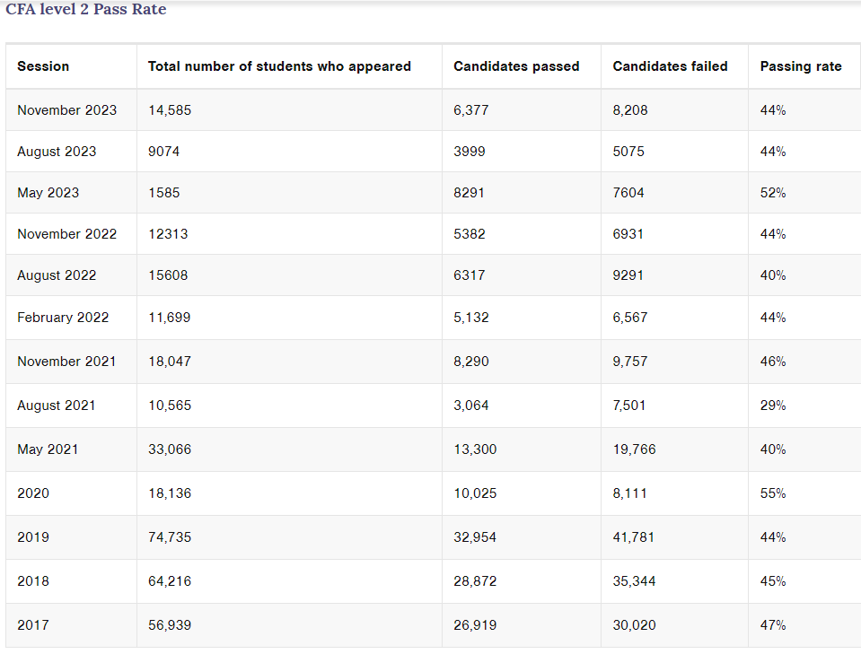This screenshot has height=654, width=861.
Task: Select the November 2023 session cell
Action: [x=67, y=110]
